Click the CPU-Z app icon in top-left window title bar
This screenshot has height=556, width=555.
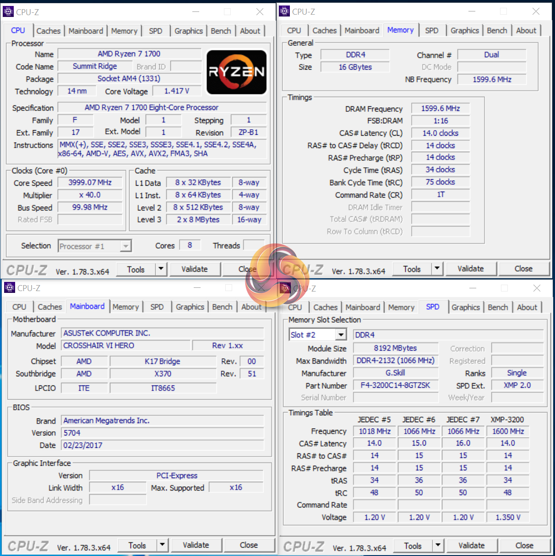(8, 11)
